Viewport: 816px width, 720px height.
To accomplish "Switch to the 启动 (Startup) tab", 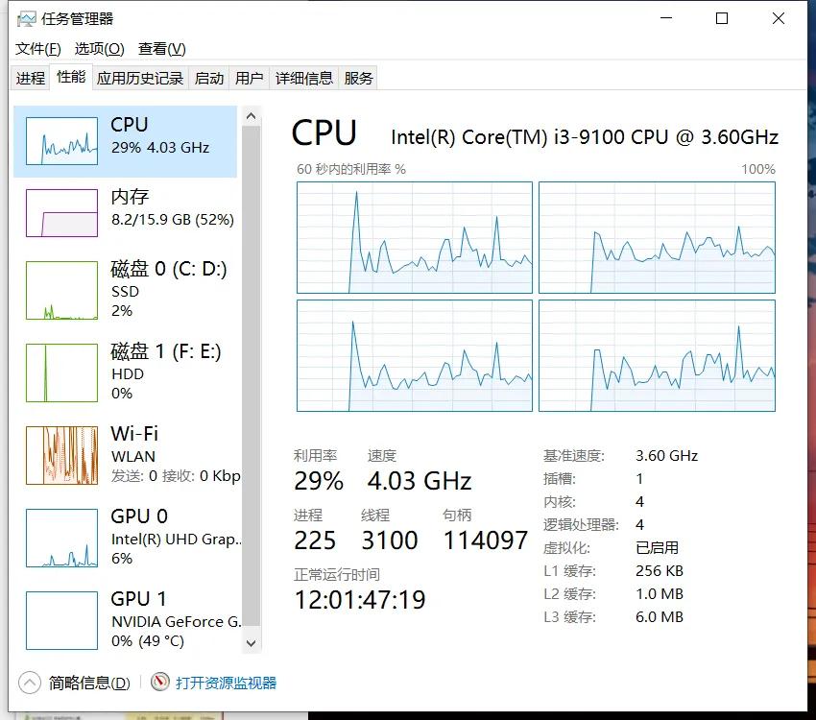I will (208, 78).
